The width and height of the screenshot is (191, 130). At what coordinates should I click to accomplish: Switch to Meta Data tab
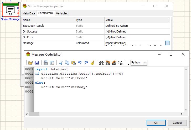[x=29, y=13]
